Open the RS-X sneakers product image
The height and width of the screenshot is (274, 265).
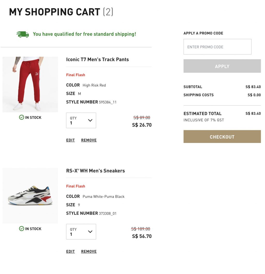coord(30,196)
